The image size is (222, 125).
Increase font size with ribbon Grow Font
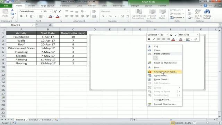point(55,11)
